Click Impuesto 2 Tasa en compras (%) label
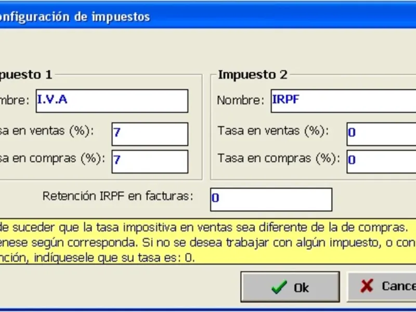 279,158
